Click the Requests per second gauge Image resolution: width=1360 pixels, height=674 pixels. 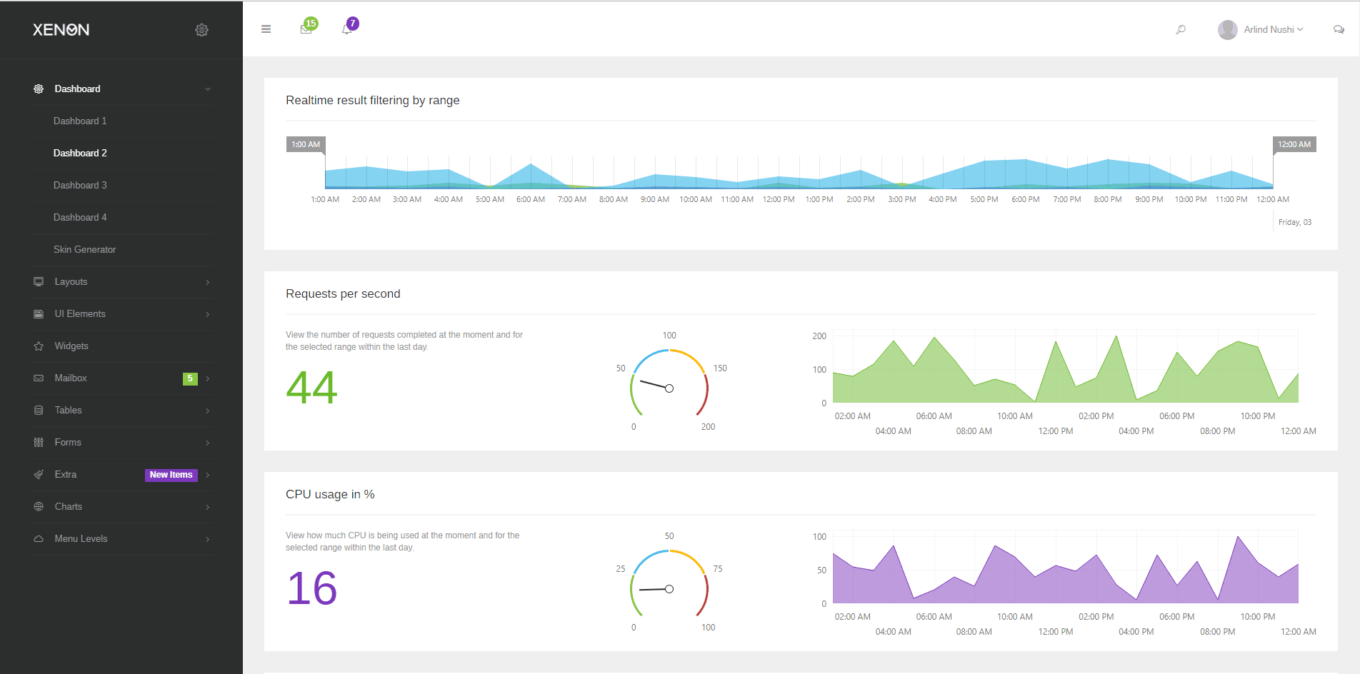(669, 383)
